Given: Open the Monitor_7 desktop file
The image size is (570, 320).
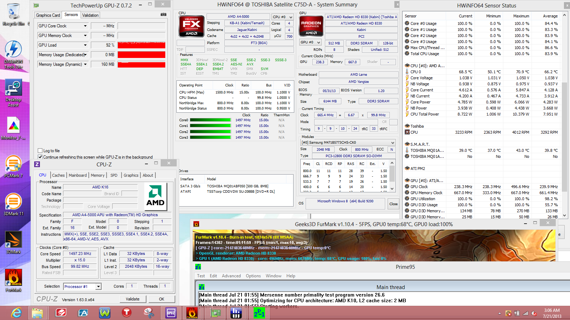Looking at the screenshot, I should [x=13, y=128].
